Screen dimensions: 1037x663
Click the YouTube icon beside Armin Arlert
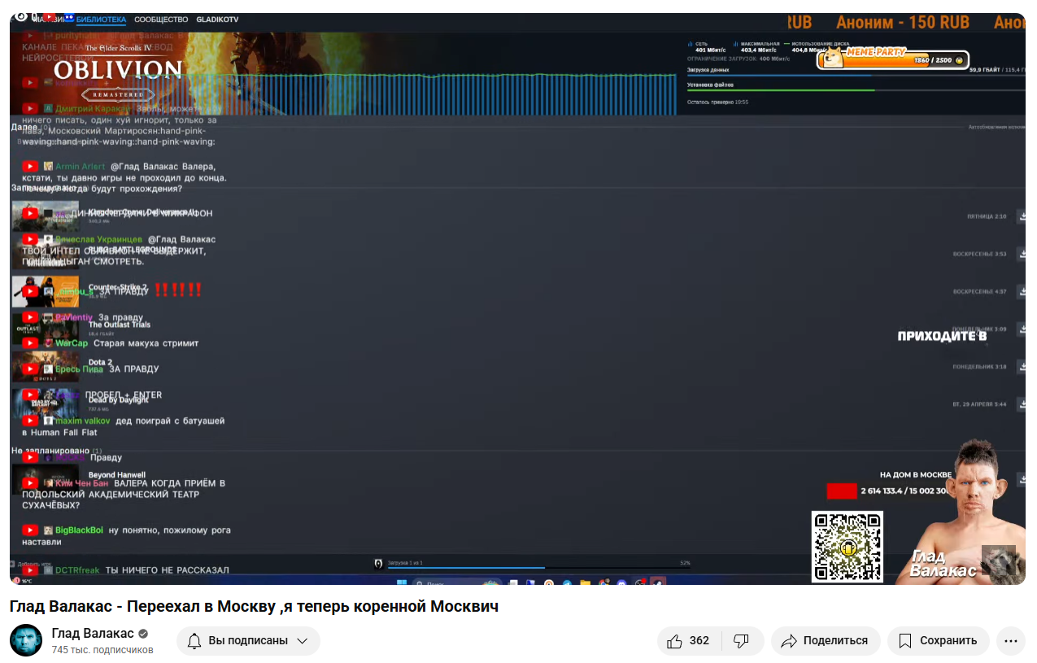pyautogui.click(x=30, y=166)
